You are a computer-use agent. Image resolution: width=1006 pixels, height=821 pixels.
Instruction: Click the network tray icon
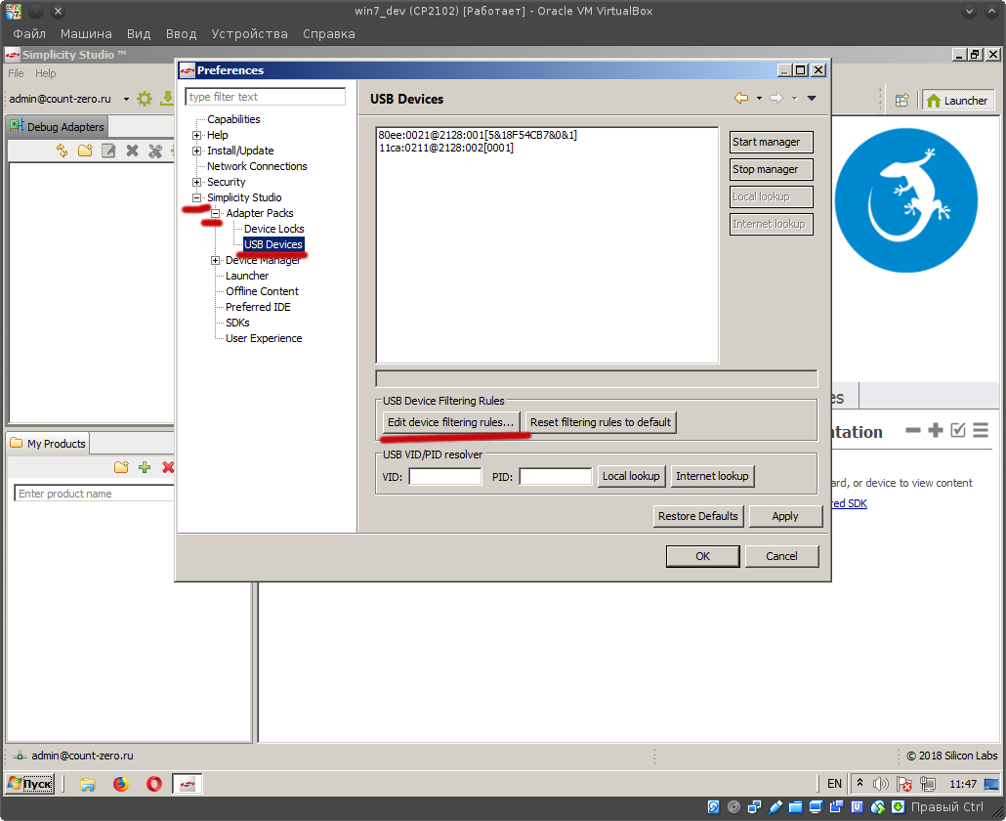pos(927,784)
